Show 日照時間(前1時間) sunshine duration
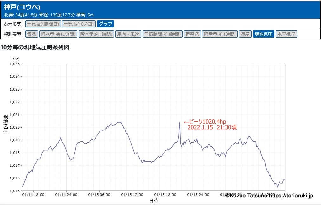The image size is (321, 205). pyautogui.click(x=162, y=34)
